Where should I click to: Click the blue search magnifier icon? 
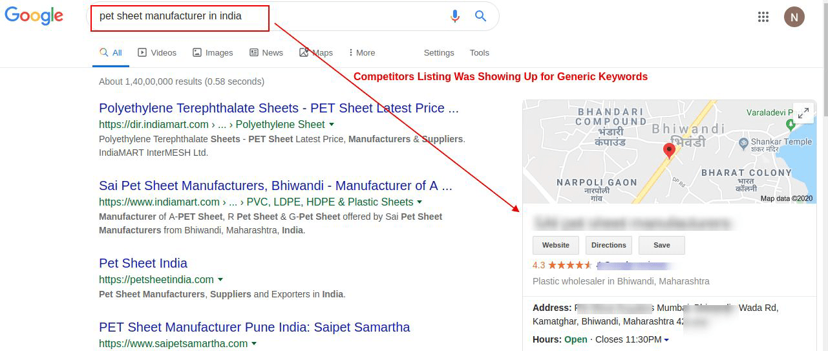pyautogui.click(x=480, y=16)
